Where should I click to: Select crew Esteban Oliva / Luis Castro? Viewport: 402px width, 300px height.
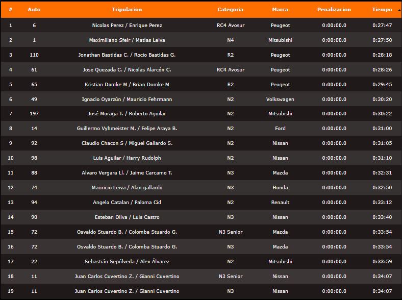click(x=127, y=217)
